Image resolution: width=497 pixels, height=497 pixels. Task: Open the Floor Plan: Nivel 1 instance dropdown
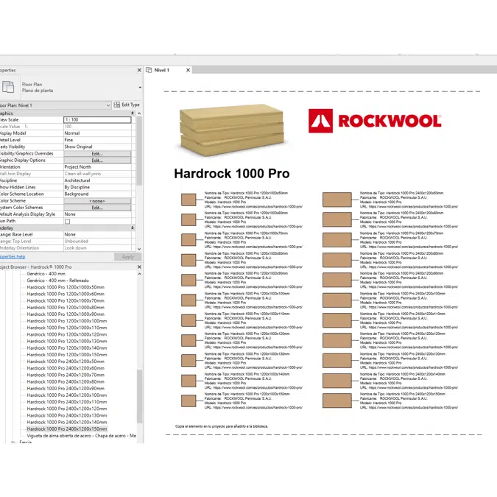[x=107, y=105]
